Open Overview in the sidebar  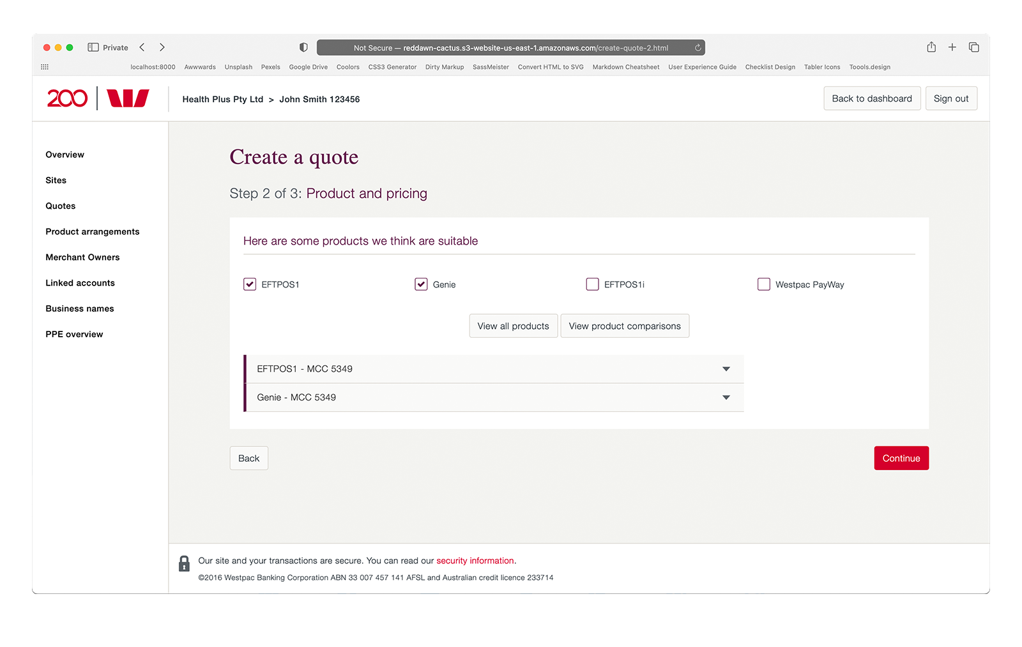point(65,155)
